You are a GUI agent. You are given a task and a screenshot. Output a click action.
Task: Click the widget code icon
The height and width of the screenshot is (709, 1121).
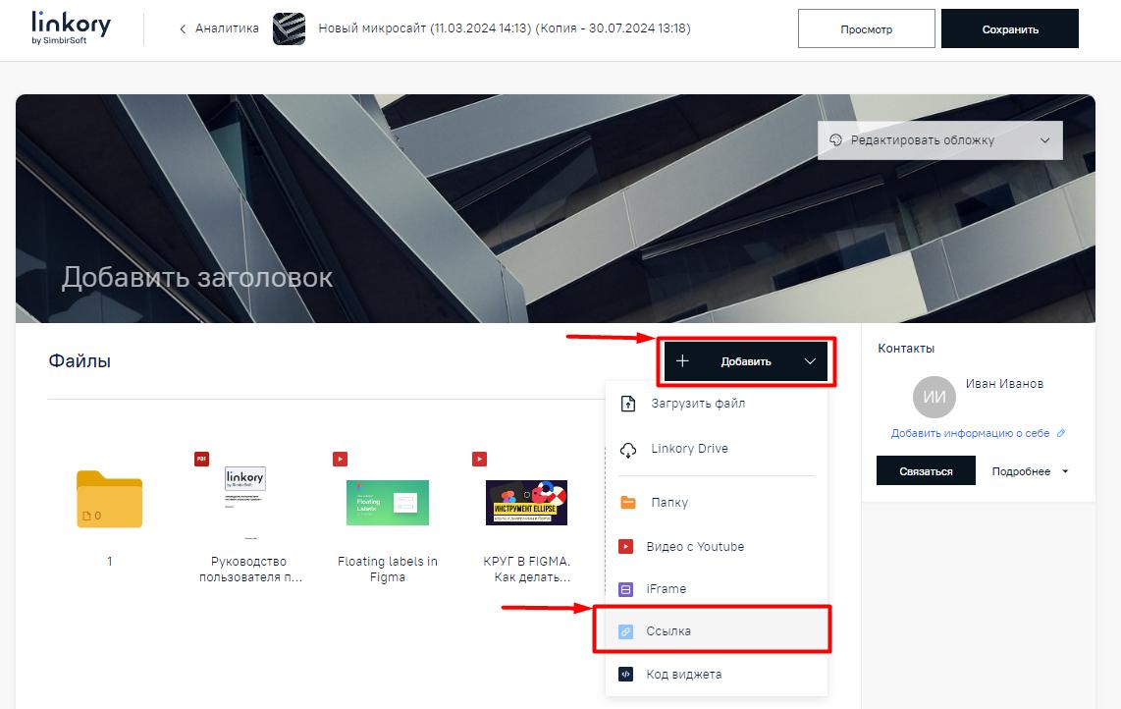[626, 675]
